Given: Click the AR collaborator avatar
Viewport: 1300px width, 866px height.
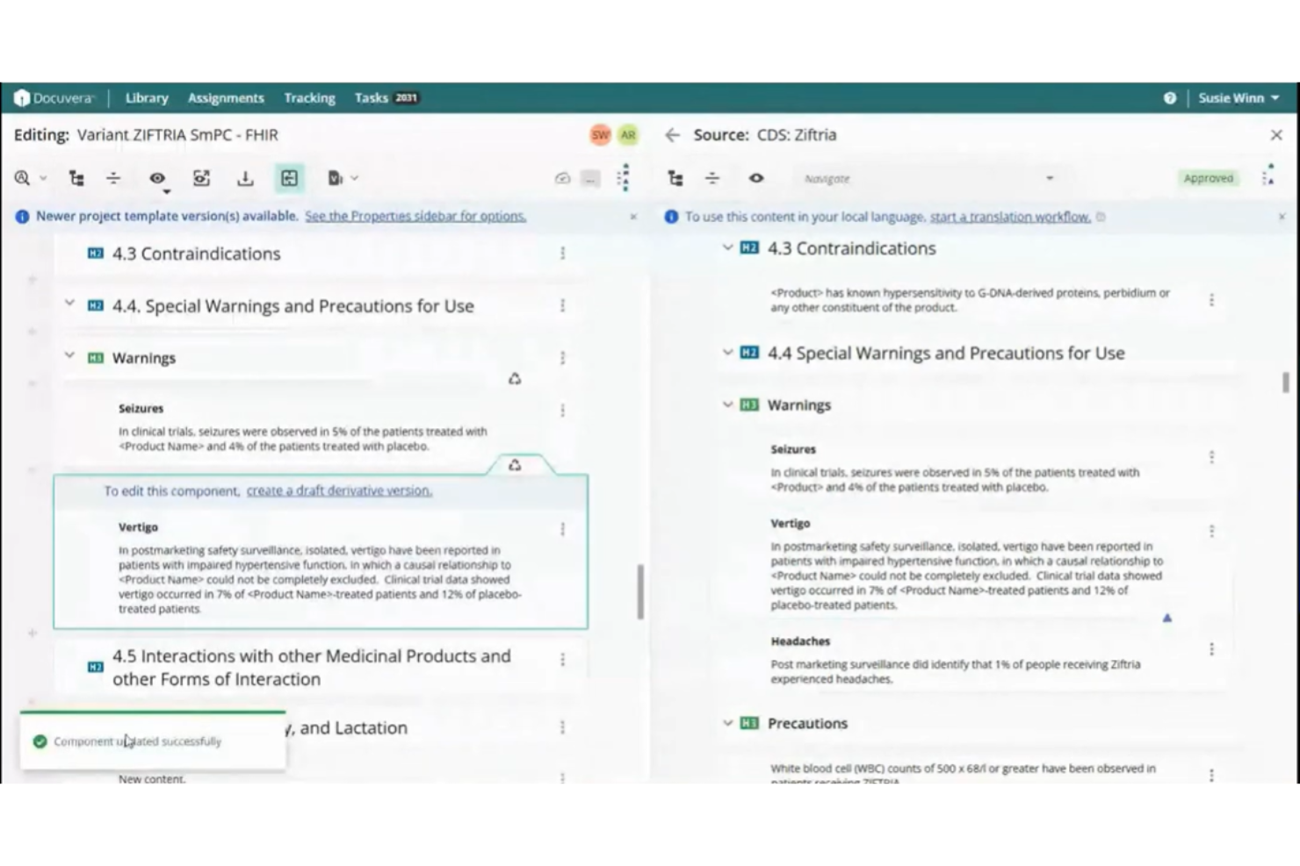Looking at the screenshot, I should (628, 135).
